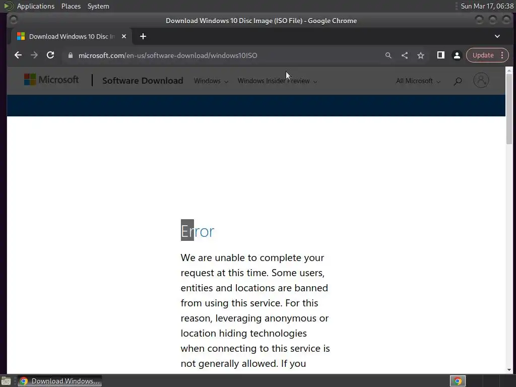The height and width of the screenshot is (387, 516).
Task: Click the Update button in Chrome toolbar
Action: point(483,55)
